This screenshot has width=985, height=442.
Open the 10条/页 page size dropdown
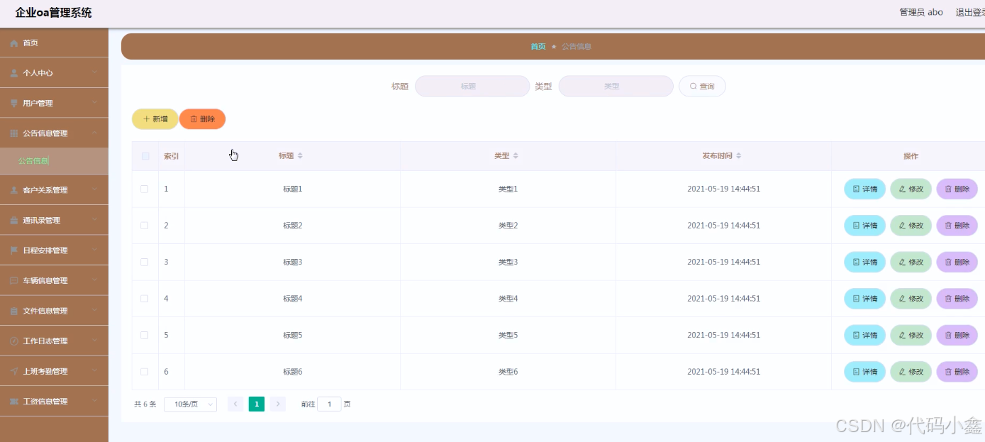point(190,404)
